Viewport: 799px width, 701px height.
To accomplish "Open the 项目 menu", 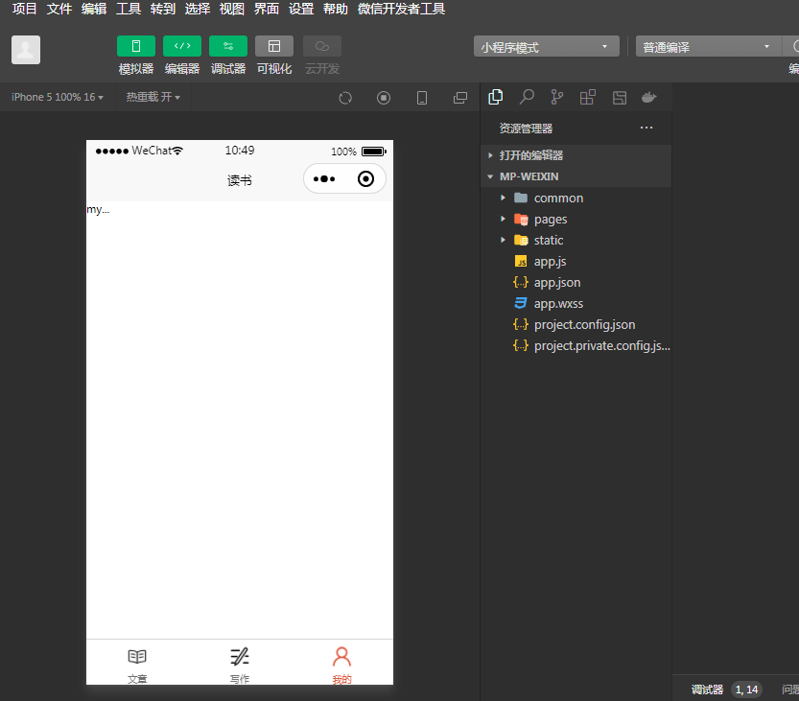I will 25,9.
